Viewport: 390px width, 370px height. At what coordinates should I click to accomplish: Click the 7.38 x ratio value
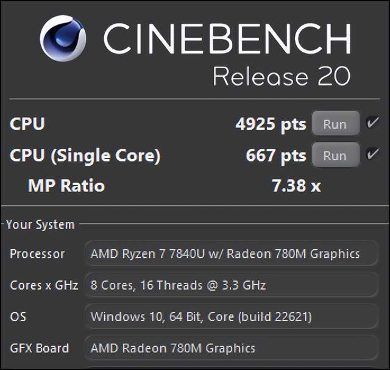(296, 185)
